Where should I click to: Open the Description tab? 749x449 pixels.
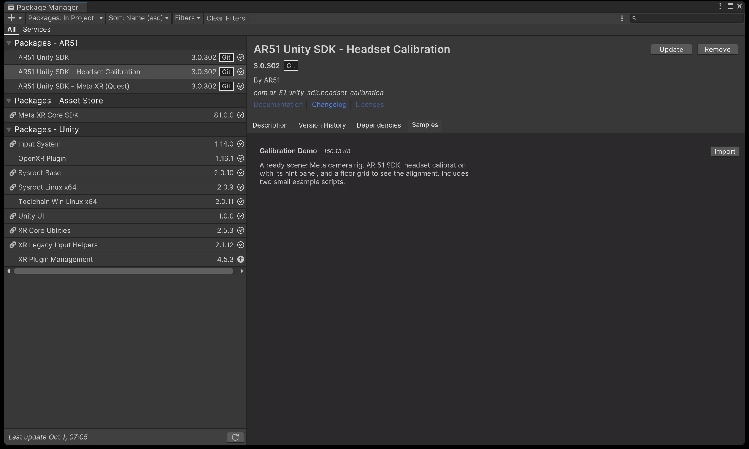point(270,125)
